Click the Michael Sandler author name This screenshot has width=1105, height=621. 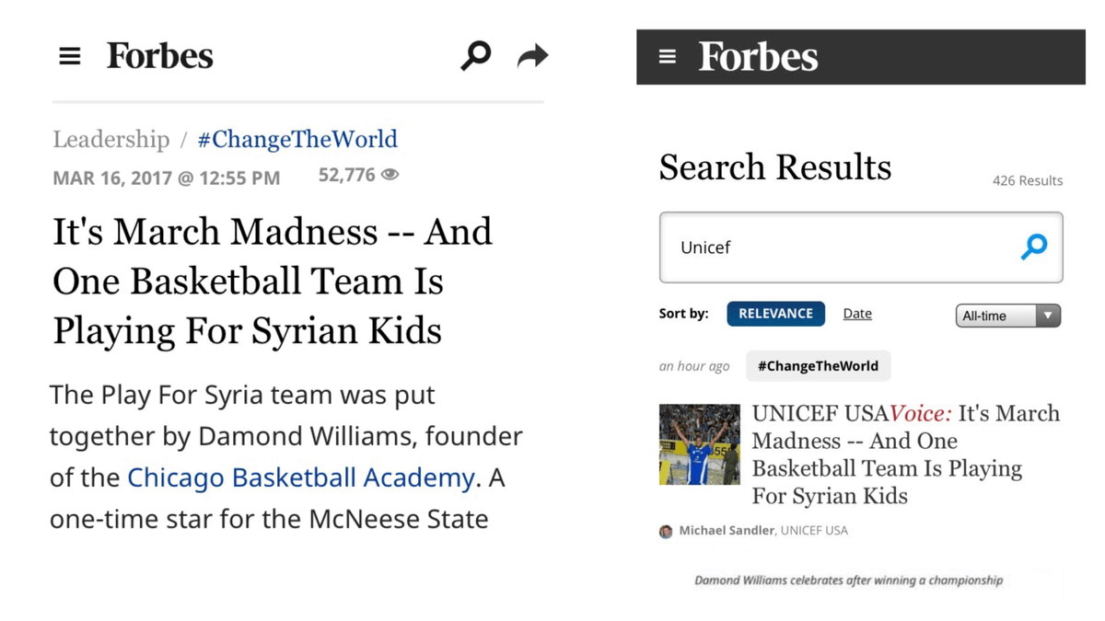pos(727,531)
